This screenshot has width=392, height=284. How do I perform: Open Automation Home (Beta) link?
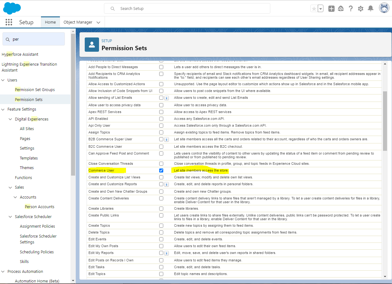point(37,281)
